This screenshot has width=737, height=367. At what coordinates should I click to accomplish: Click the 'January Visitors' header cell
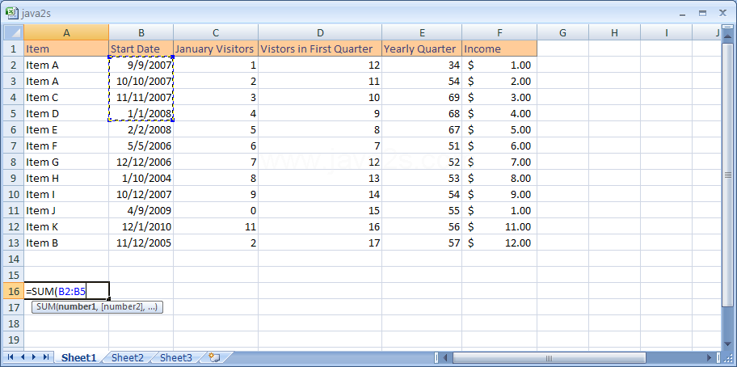pos(216,49)
